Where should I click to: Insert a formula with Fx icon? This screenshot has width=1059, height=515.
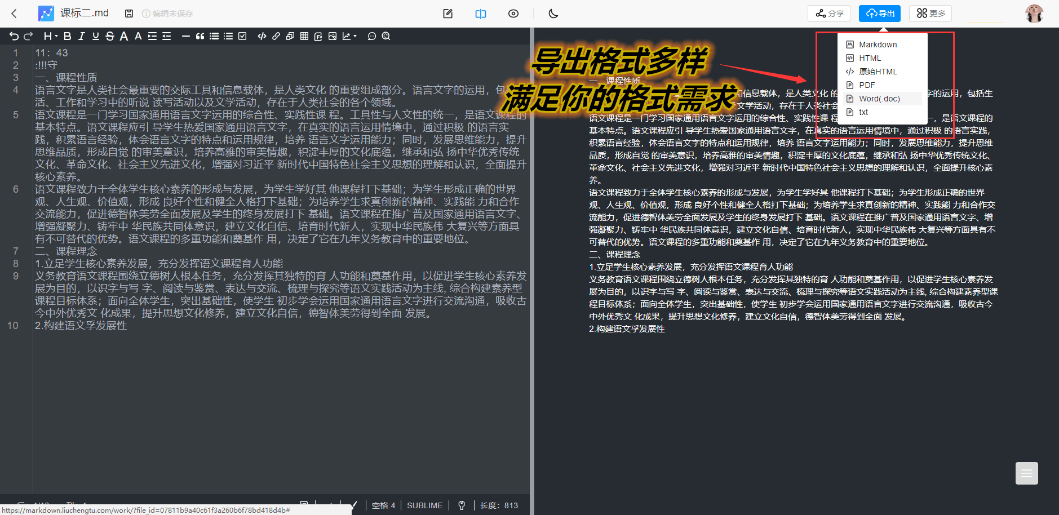coord(318,36)
